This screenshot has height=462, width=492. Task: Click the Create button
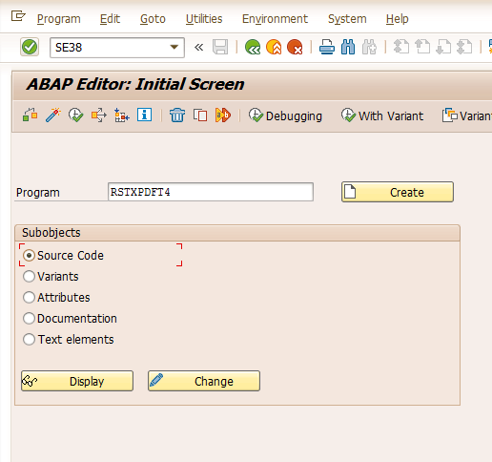click(398, 192)
